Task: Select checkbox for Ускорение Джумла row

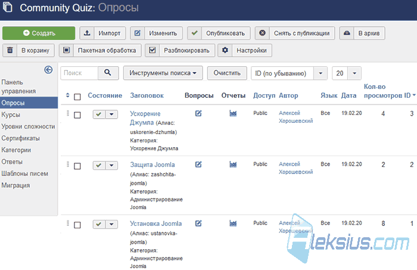Action: (77, 115)
